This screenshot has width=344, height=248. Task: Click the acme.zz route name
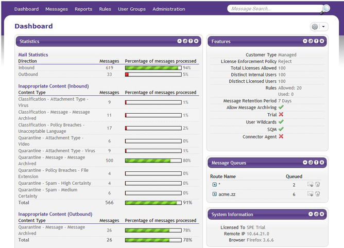click(227, 194)
